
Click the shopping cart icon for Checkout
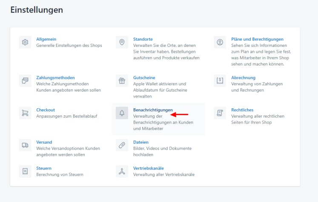coord(25,113)
